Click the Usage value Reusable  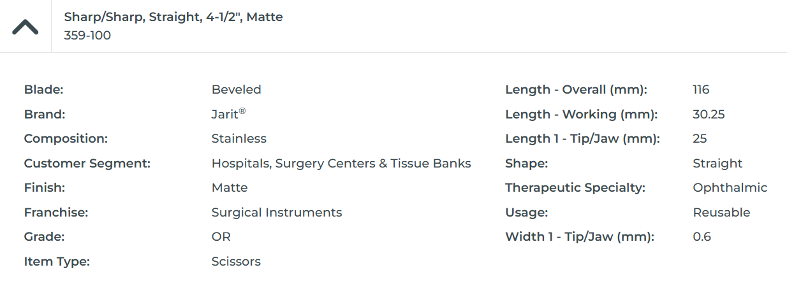pos(721,213)
